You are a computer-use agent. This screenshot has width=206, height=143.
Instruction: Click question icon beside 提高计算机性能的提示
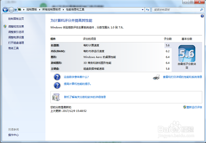57,86
